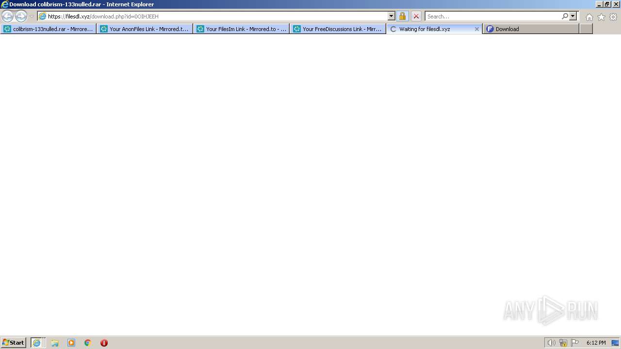This screenshot has height=349, width=621.
Task: Minimize the Internet Explorer window
Action: tap(599, 4)
